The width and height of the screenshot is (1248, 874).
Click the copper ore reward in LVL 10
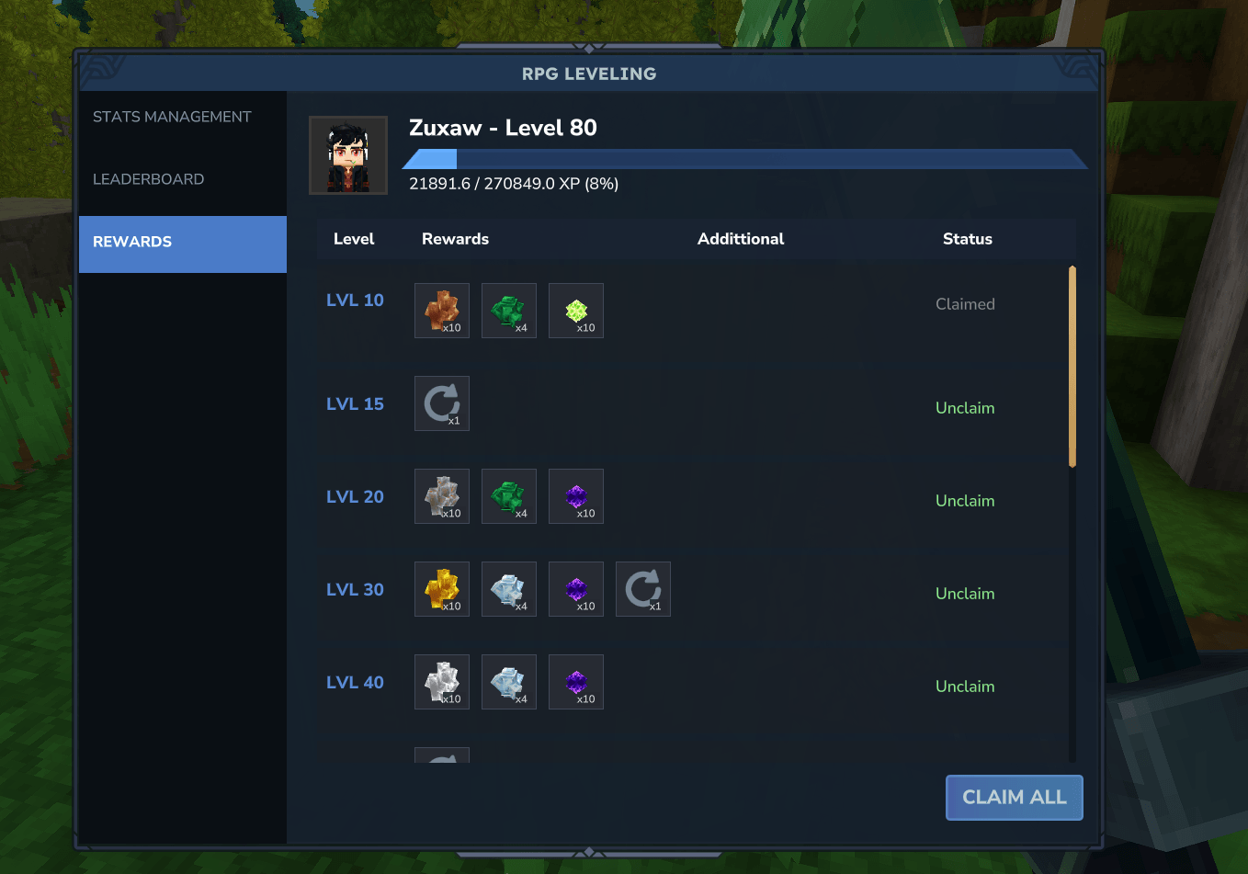click(x=442, y=311)
